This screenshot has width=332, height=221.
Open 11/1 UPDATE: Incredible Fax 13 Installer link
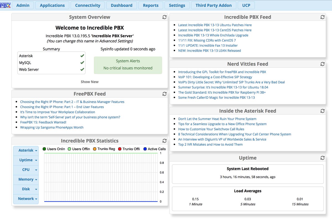(208, 45)
